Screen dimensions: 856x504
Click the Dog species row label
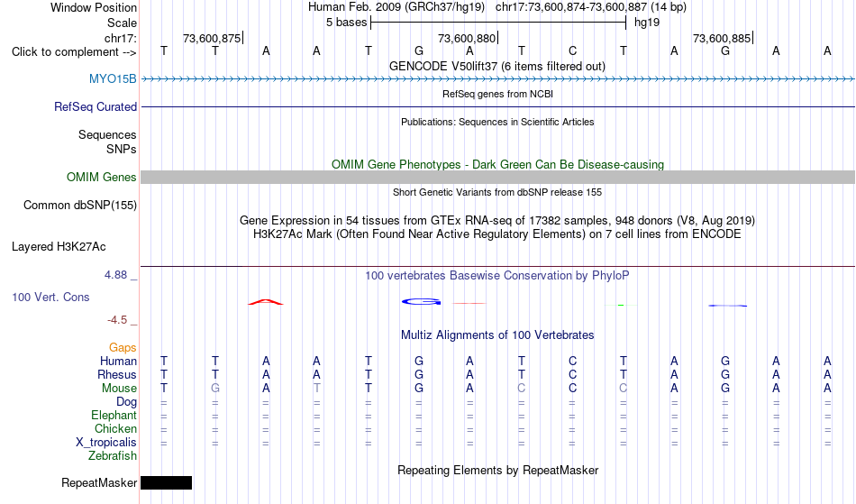[x=126, y=402]
